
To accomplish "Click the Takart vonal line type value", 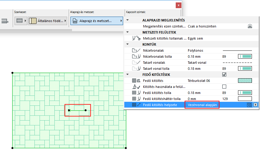I will tap(197, 63).
